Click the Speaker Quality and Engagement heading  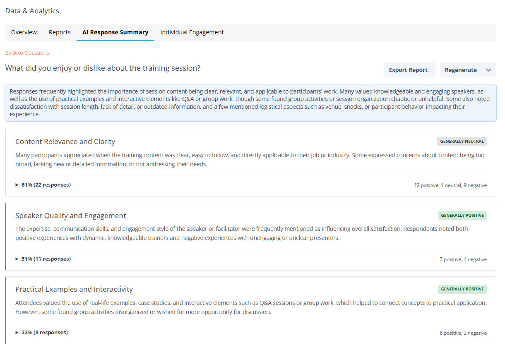71,216
